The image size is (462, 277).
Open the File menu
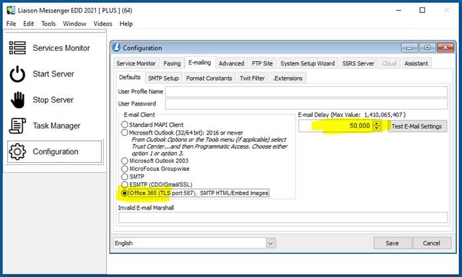tap(11, 24)
